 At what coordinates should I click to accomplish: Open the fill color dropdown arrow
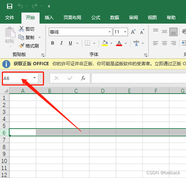coord(111,43)
